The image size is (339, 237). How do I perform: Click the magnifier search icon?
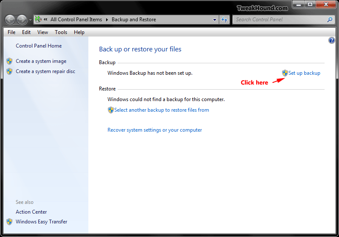tap(330, 20)
